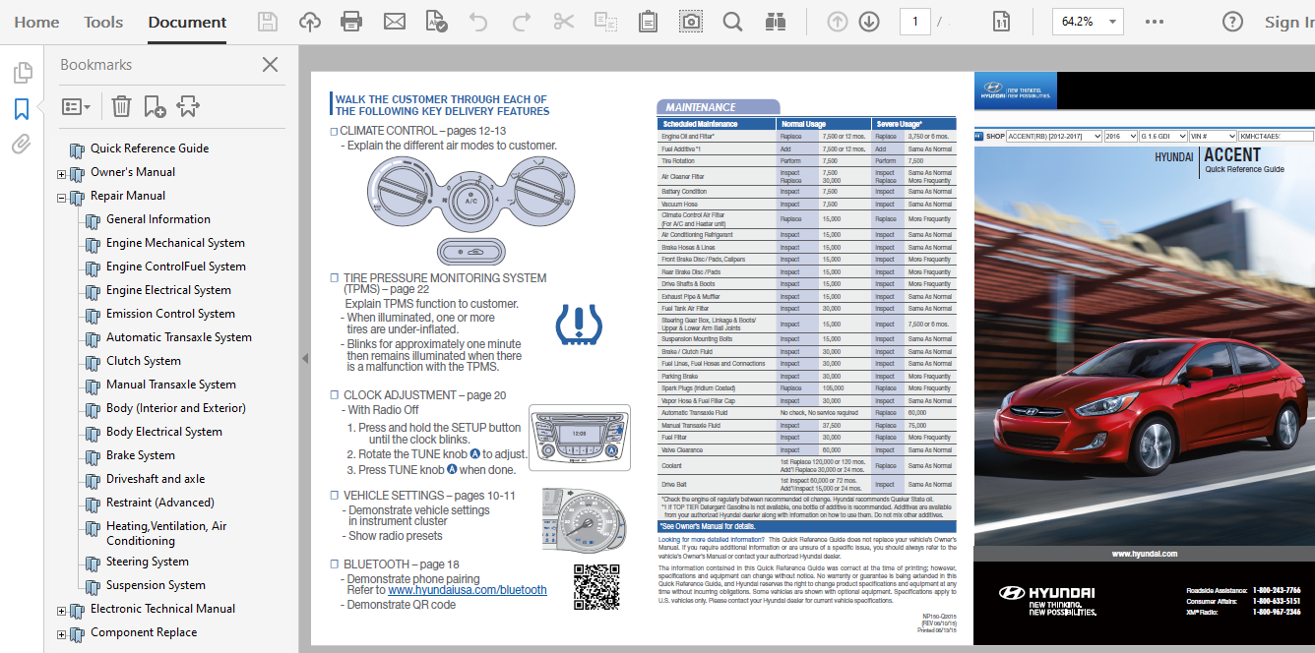Select the Brake System bookmark
1315x653 pixels.
click(141, 455)
